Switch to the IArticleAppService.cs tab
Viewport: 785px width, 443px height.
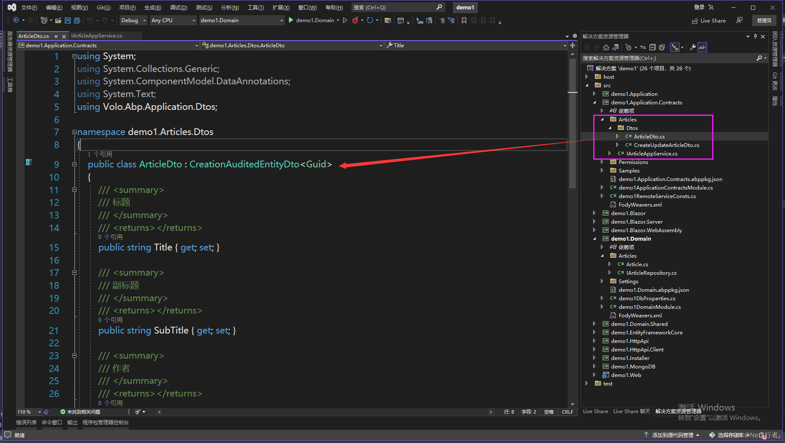97,36
